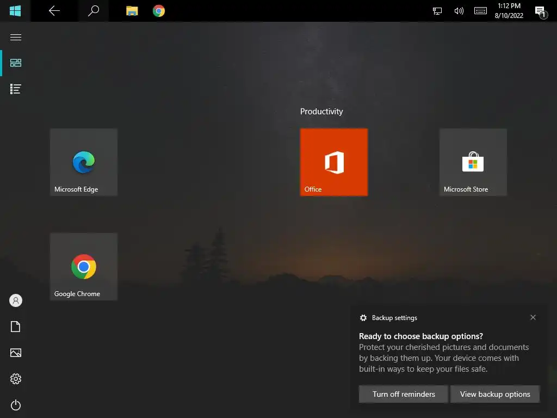
Task: Open the clock showing 1:12 PM
Action: (509, 11)
